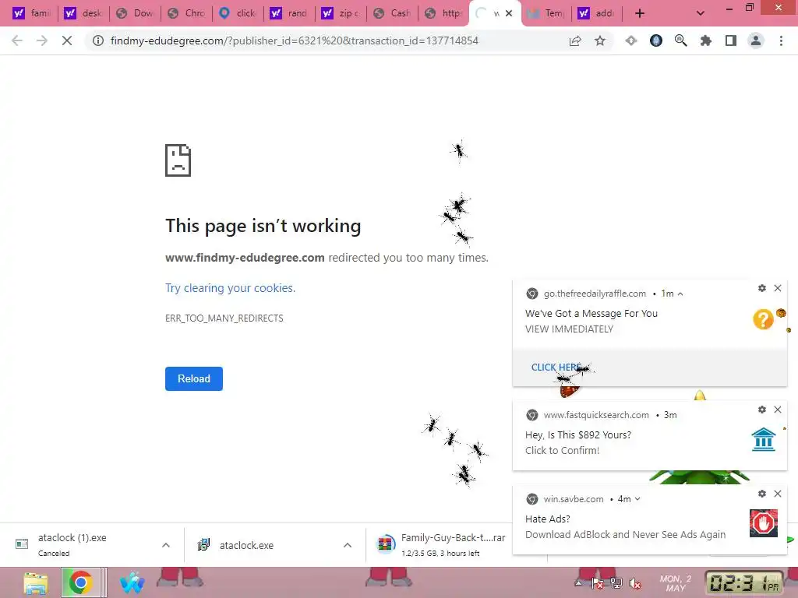
Task: Click the sad page error icon
Action: click(x=178, y=160)
